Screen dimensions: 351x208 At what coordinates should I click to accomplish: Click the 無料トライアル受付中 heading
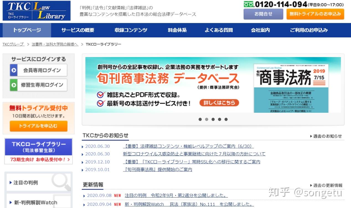click(x=39, y=108)
